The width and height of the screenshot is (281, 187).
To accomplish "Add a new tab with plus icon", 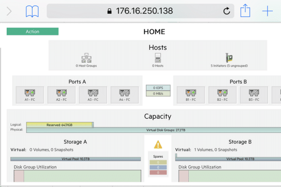I will pos(268,11).
